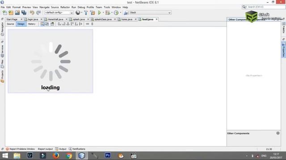The image size is (286, 160).
Task: Run the project with green play icon
Action: point(99,13)
